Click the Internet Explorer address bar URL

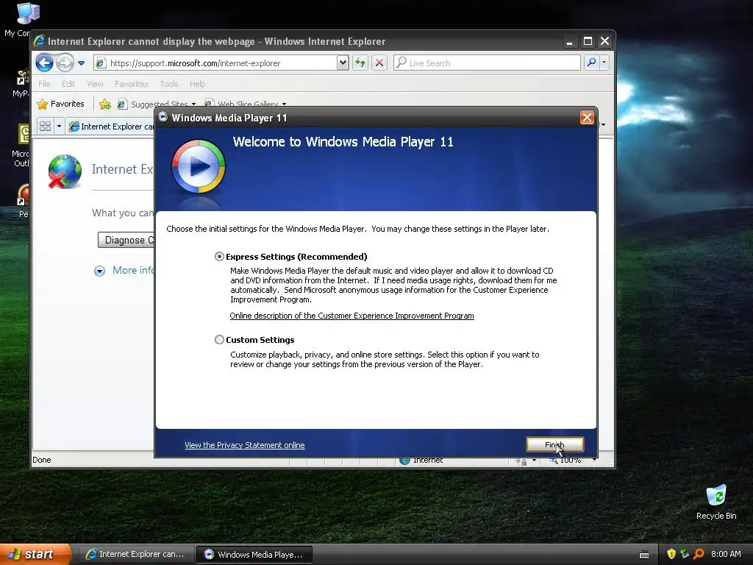(195, 63)
